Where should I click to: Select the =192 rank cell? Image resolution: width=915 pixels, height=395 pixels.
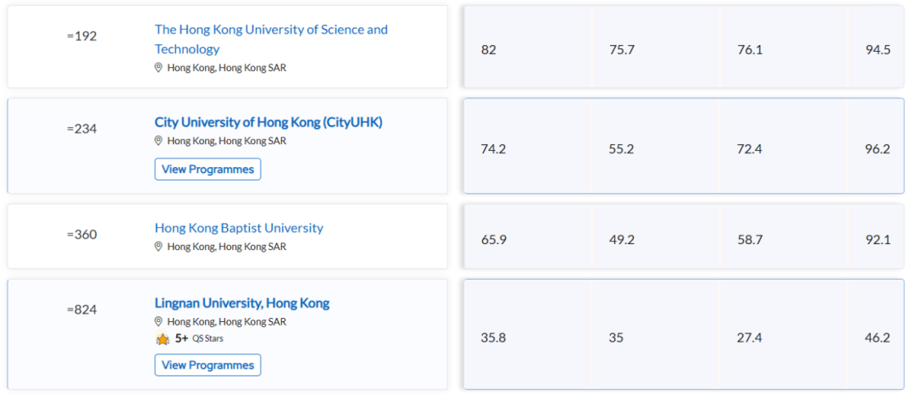coord(81,36)
